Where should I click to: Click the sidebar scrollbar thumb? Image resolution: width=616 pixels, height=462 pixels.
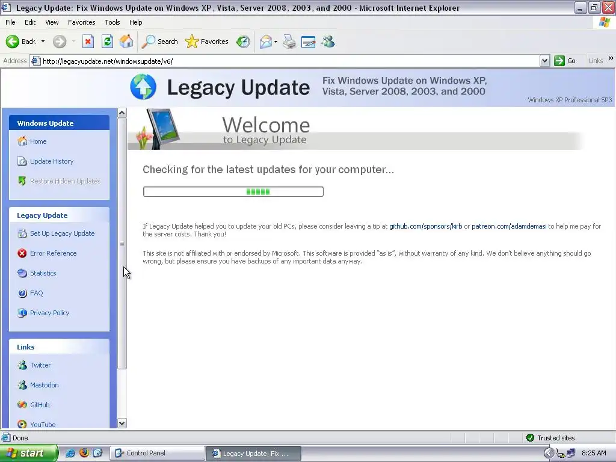tap(122, 244)
